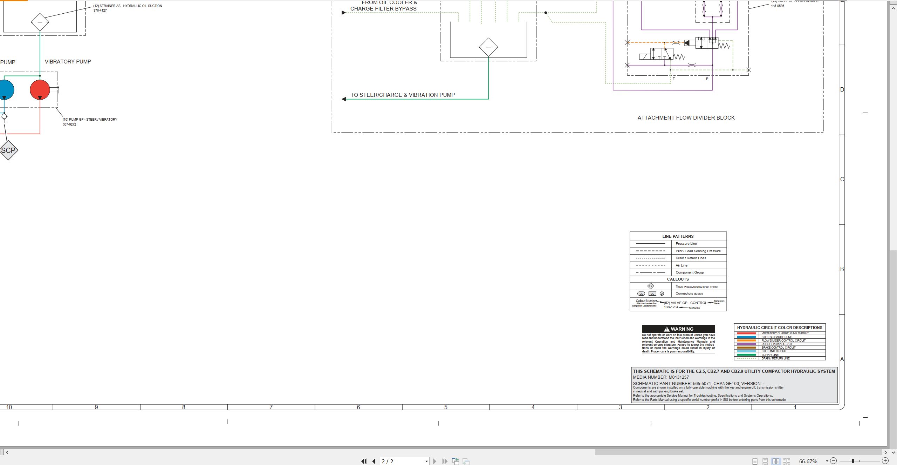
Task: Click the blue steer pump symbol
Action: (7, 90)
